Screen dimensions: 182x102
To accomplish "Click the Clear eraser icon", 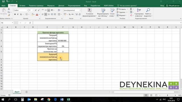I will 131,15.
